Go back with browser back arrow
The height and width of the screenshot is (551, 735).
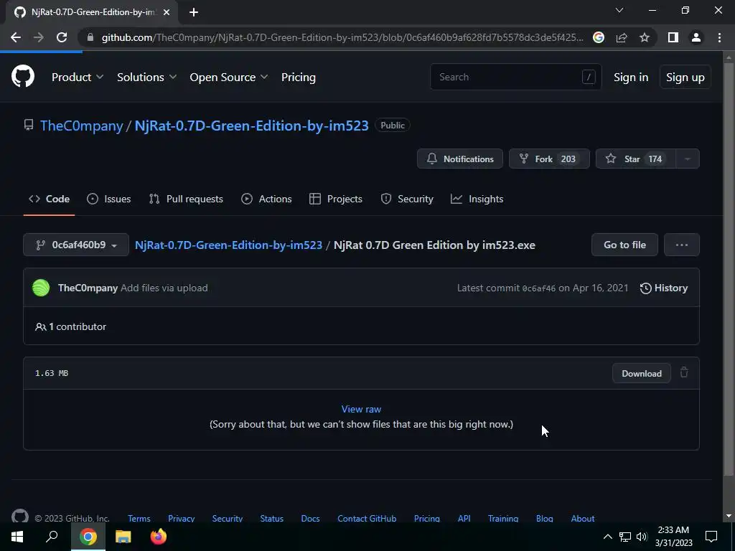point(16,37)
